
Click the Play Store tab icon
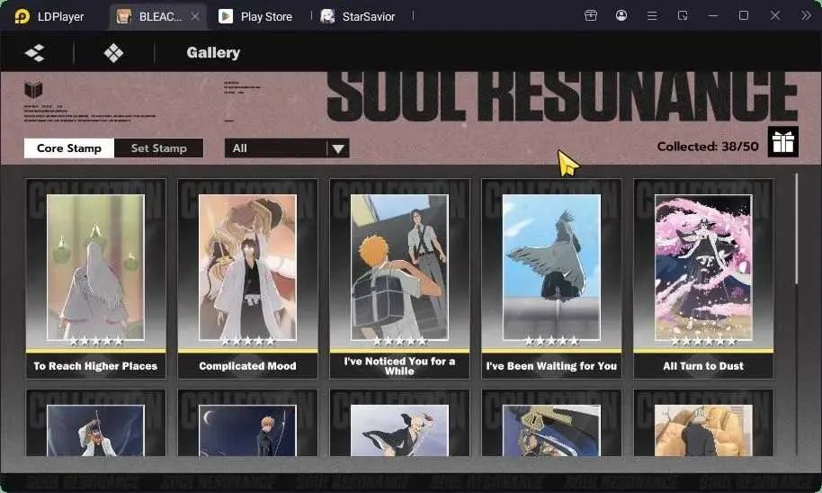tap(226, 16)
